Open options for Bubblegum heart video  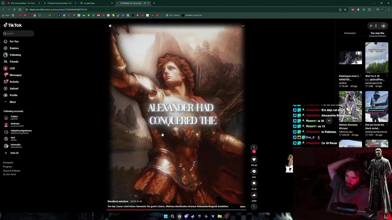[x=361, y=76]
